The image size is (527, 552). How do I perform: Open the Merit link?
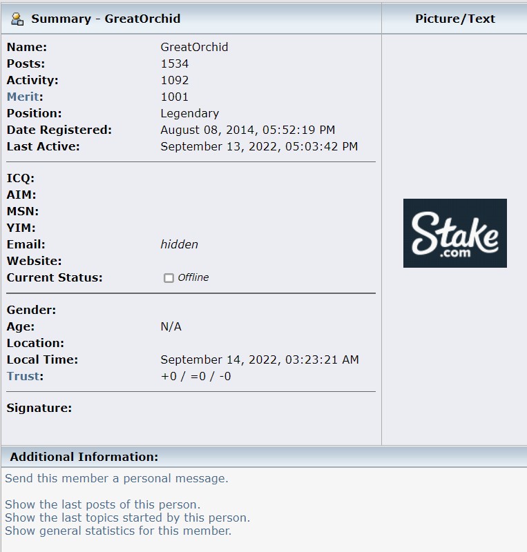point(23,97)
